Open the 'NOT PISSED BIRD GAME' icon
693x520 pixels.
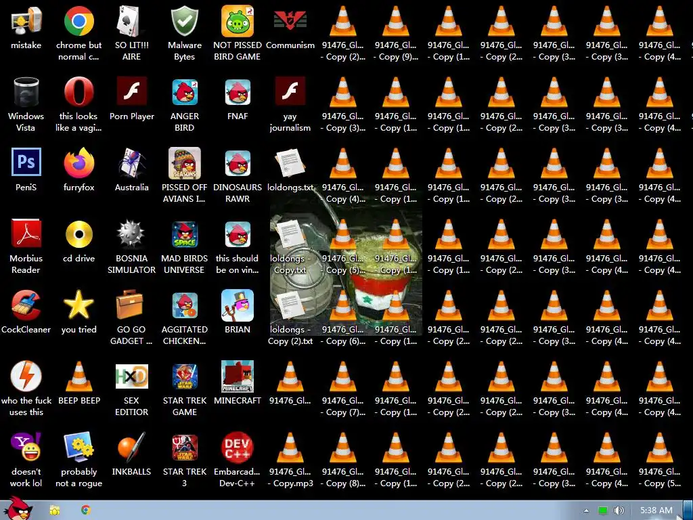click(238, 21)
